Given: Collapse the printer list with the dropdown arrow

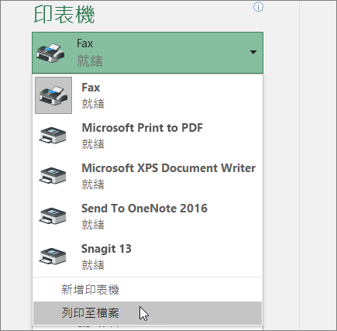Looking at the screenshot, I should (253, 52).
